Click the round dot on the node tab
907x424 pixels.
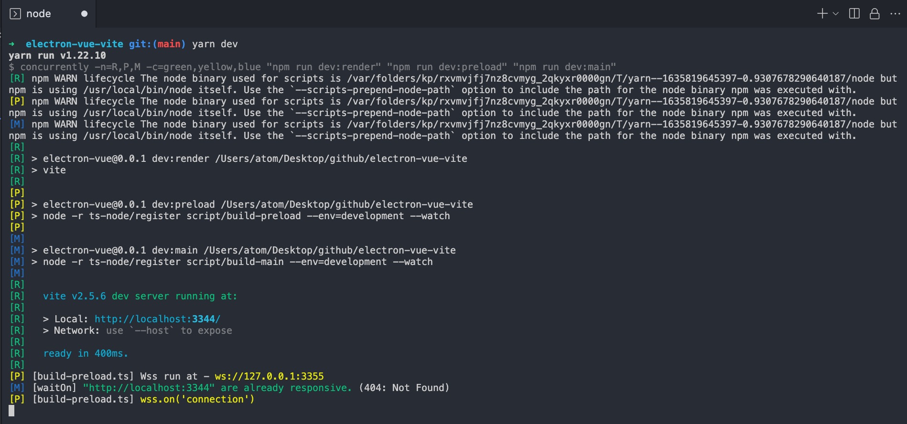coord(85,14)
